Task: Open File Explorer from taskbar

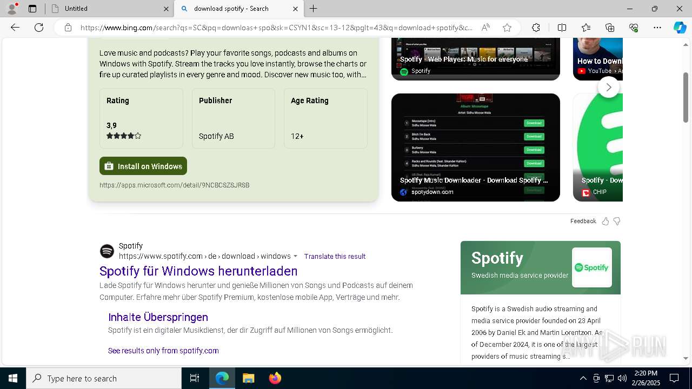Action: click(x=248, y=378)
